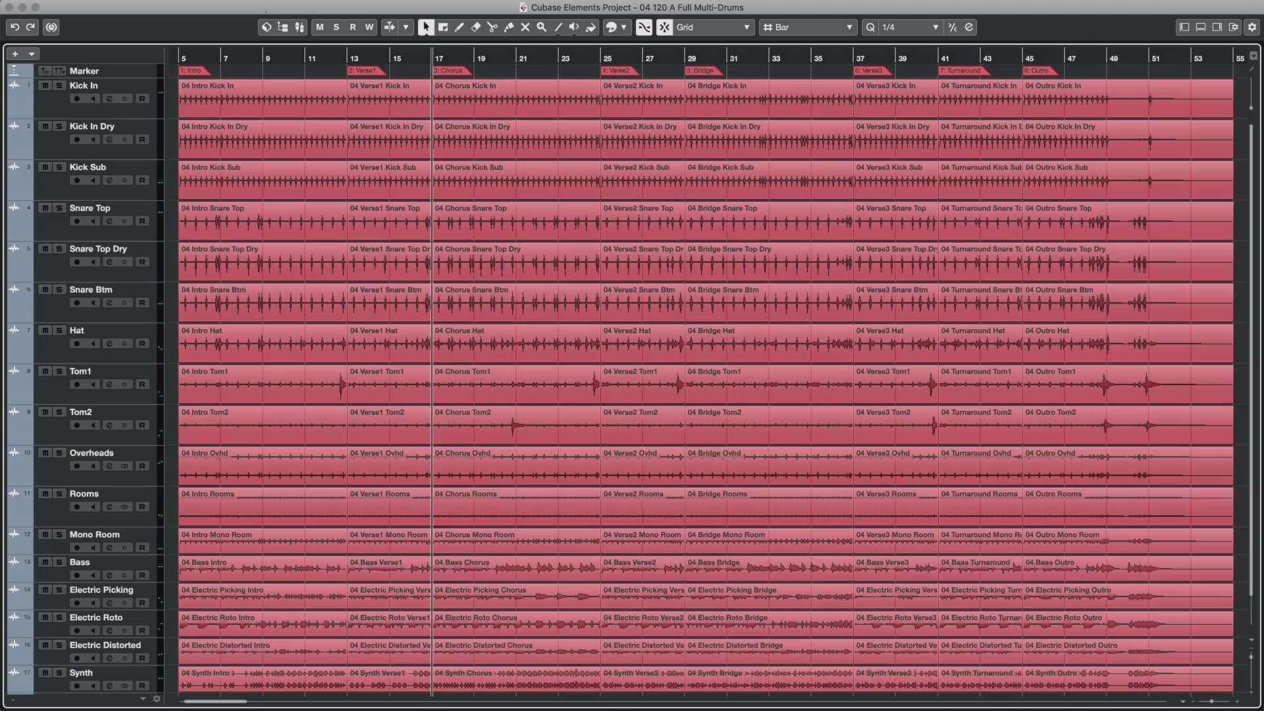Mute the Kick In track

45,86
